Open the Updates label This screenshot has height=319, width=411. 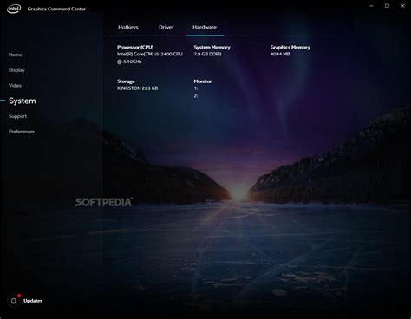[x=33, y=301]
